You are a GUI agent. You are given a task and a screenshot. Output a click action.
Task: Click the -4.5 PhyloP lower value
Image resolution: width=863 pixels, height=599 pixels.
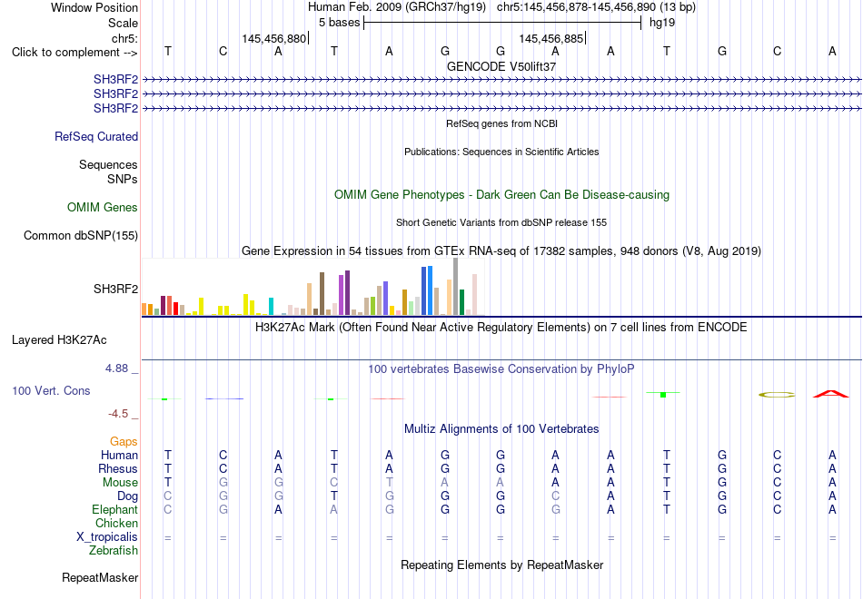click(x=118, y=414)
